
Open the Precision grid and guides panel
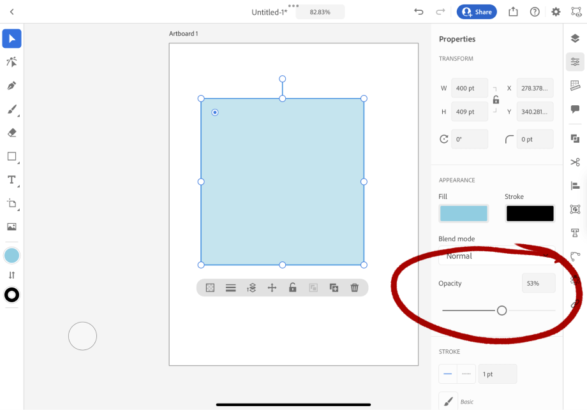pos(575,85)
